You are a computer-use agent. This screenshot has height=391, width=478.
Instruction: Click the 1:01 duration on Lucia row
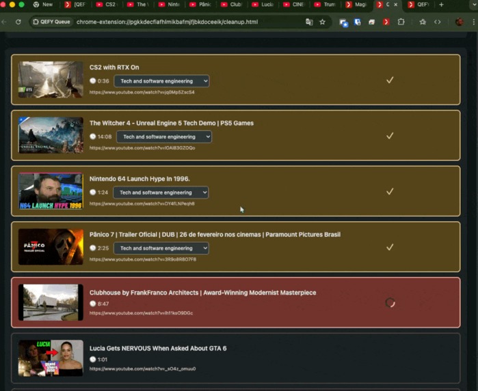tap(103, 360)
